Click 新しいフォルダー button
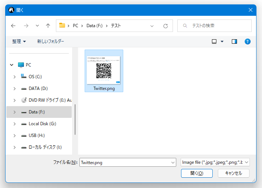This screenshot has height=188, width=262. point(50,41)
